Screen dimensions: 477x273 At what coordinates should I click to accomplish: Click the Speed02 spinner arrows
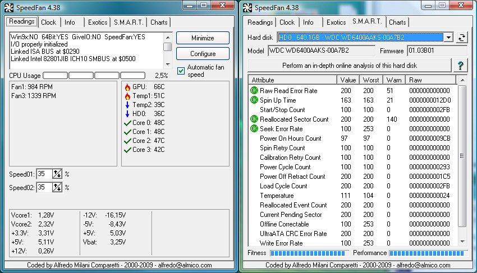pyautogui.click(x=57, y=187)
